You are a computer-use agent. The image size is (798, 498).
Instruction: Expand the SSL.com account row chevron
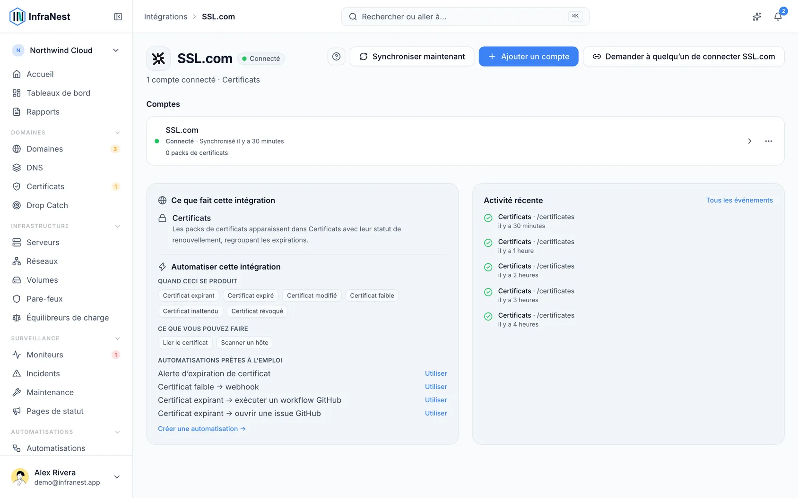pos(749,141)
